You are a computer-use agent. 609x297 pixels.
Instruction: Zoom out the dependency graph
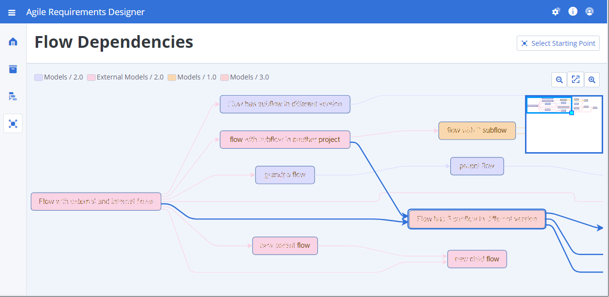pyautogui.click(x=559, y=79)
